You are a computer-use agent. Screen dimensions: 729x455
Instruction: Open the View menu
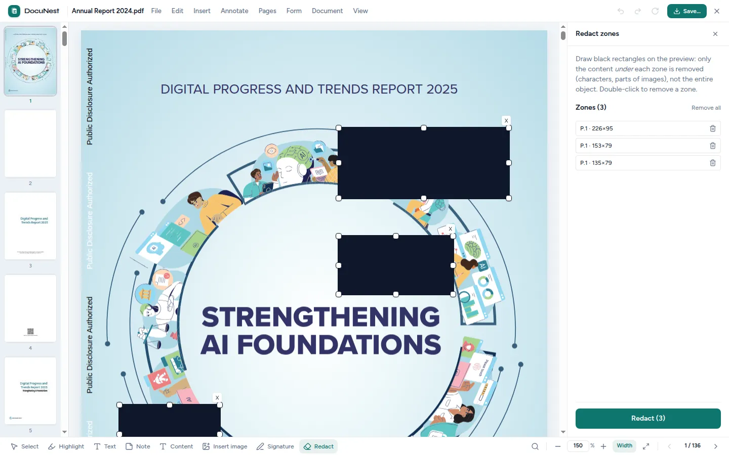tap(360, 11)
